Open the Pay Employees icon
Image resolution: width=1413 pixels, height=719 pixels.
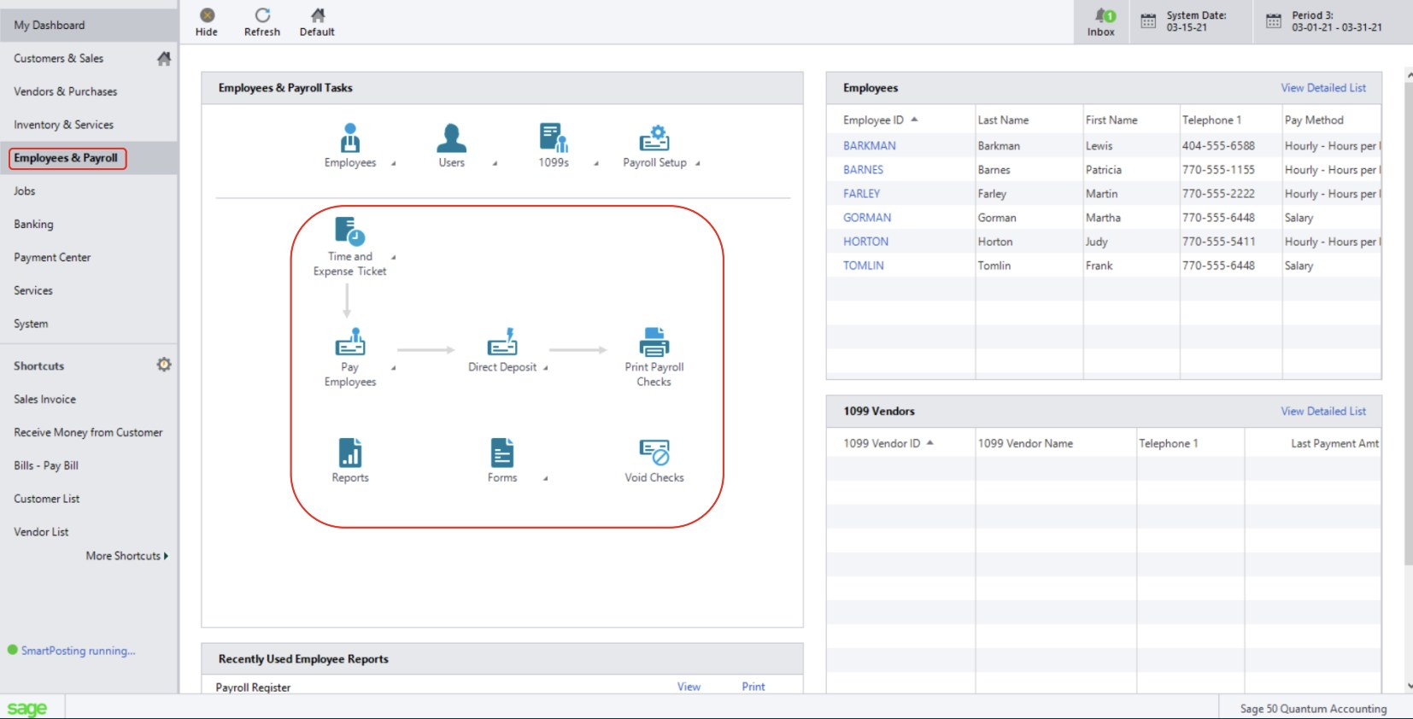point(349,342)
